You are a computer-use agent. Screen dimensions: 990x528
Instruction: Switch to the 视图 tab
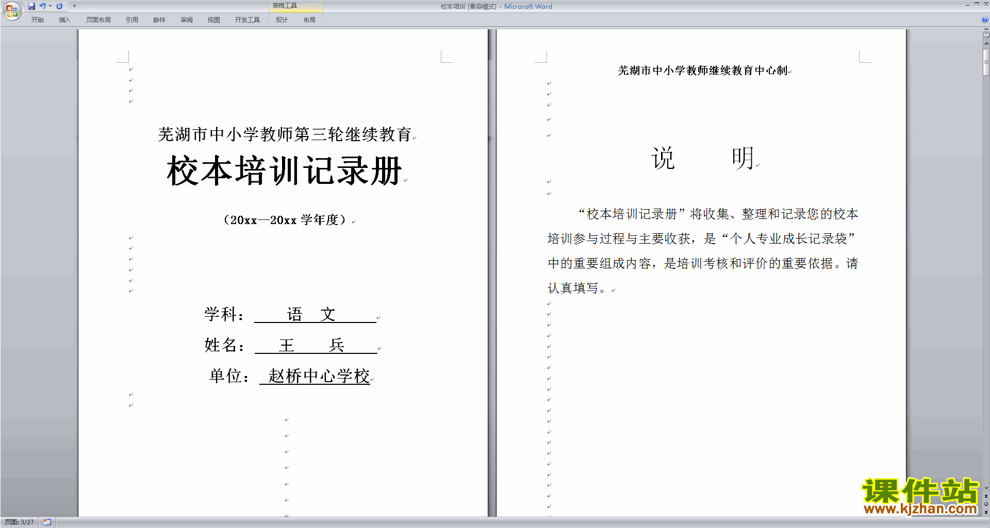click(x=214, y=20)
